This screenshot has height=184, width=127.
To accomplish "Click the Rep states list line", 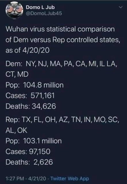I will pos(62,120).
